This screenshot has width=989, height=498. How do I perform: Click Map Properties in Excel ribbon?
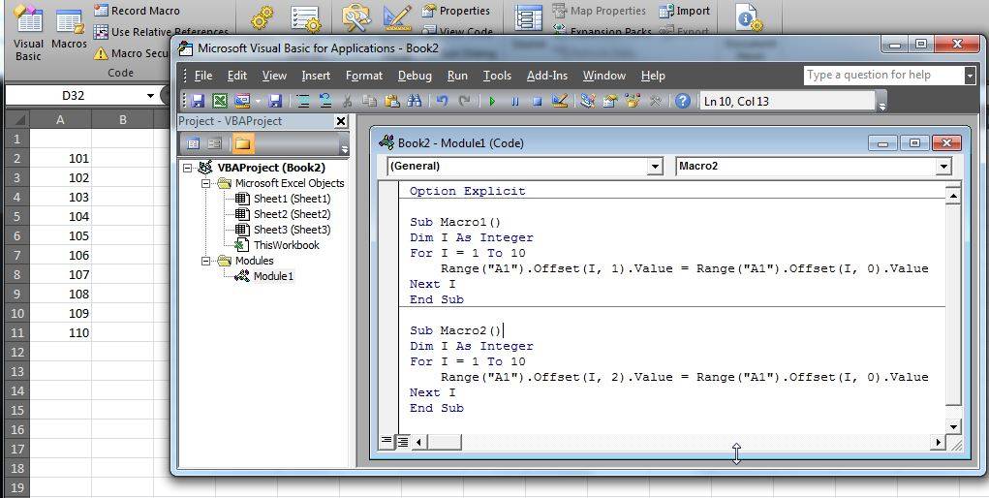pos(600,11)
